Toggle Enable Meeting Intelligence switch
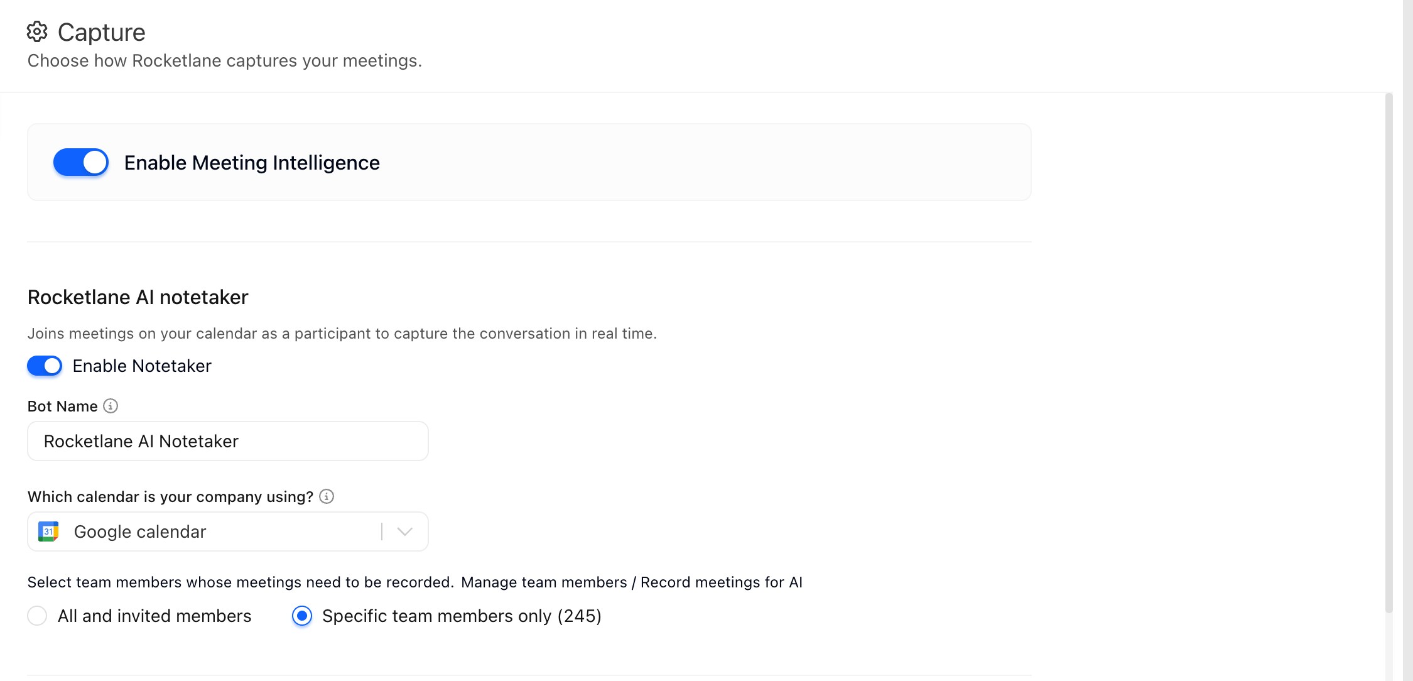The width and height of the screenshot is (1413, 681). pos(80,162)
